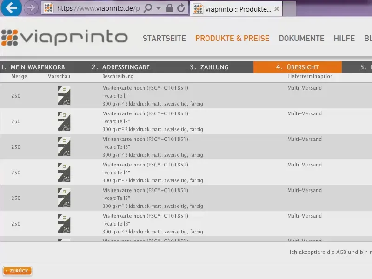Viewport: 372px width, 279px height.
Task: Click quantity 250 in the vcardTeil2 row
Action: tap(16, 121)
